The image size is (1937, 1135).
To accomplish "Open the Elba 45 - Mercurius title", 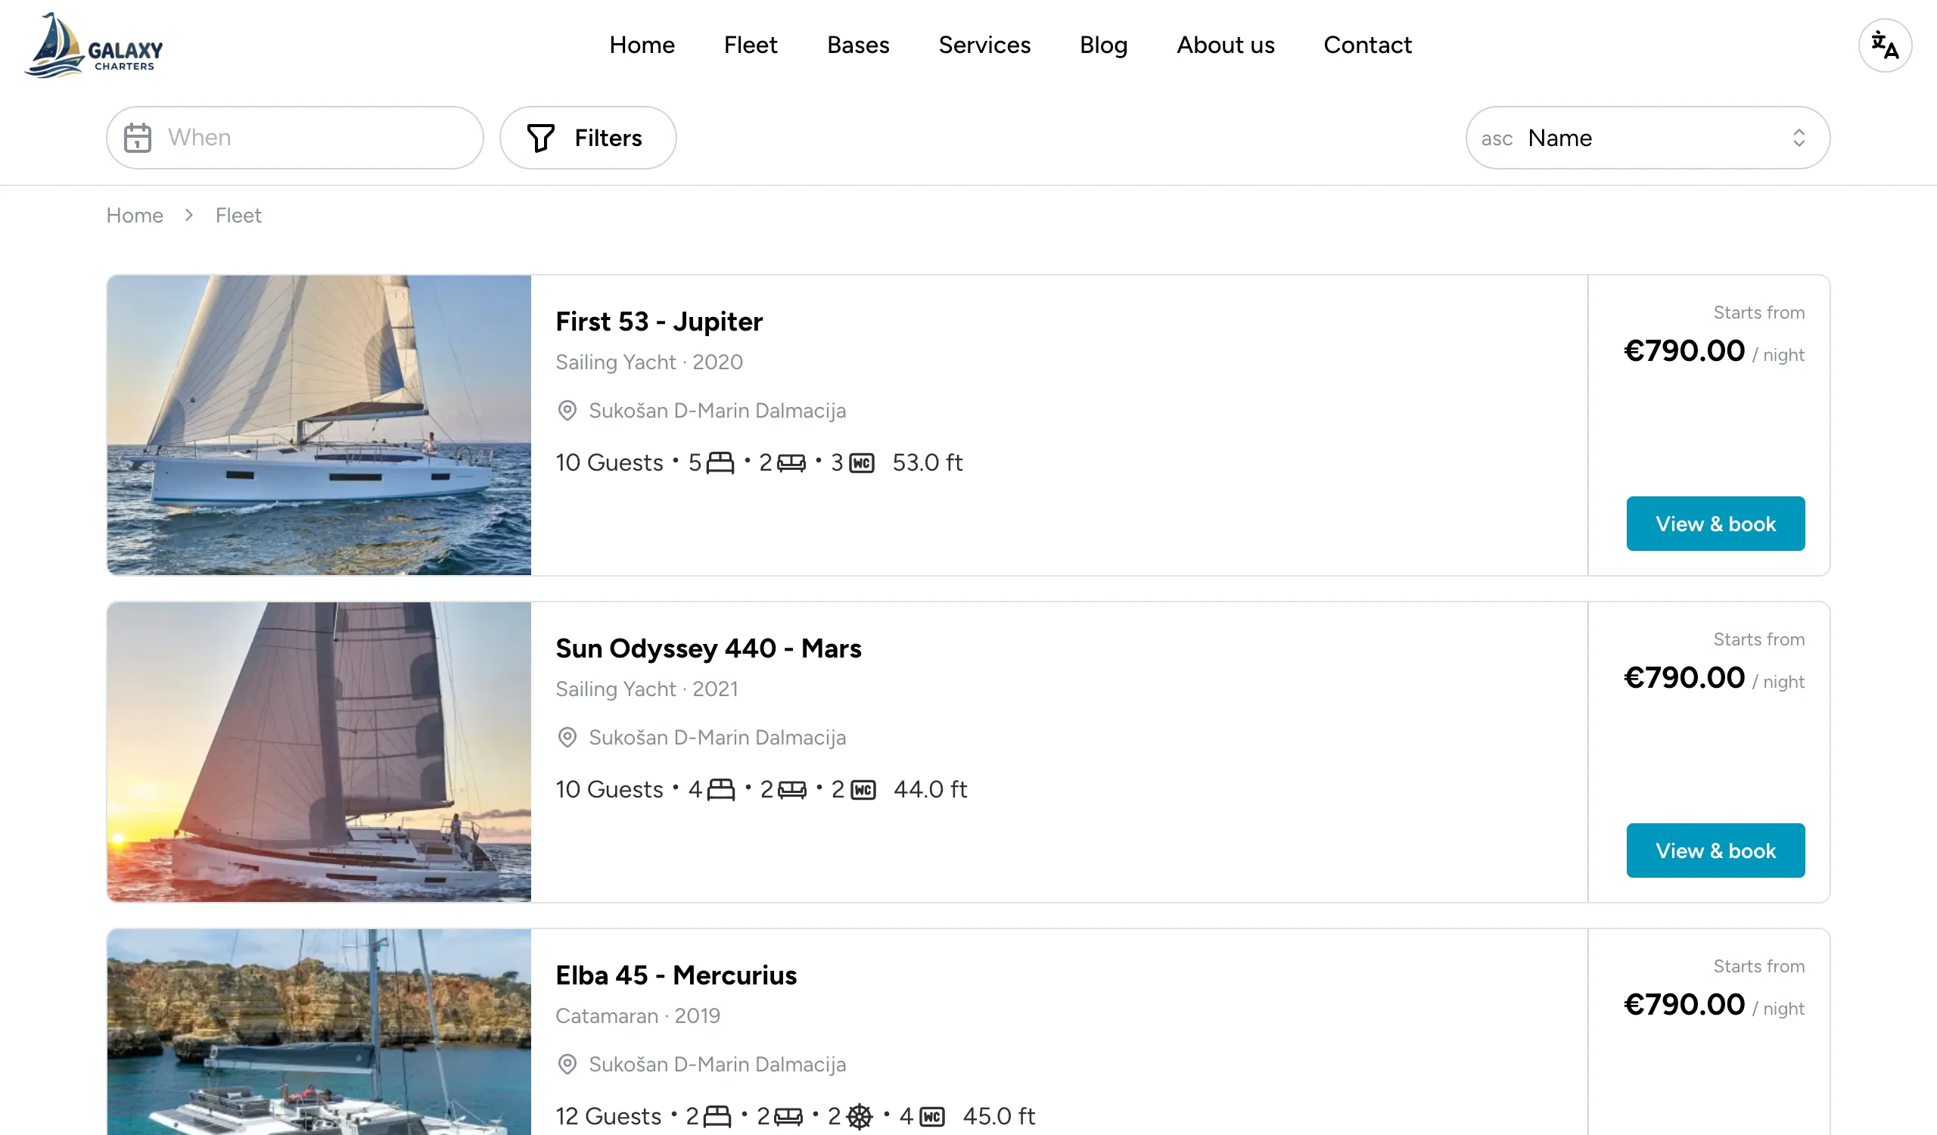I will [676, 975].
